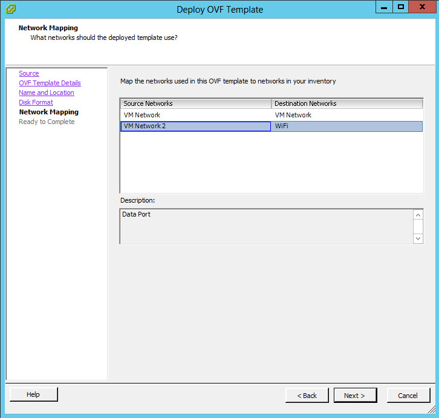Image resolution: width=439 pixels, height=418 pixels.
Task: Minimize the Deploy OVF Template window
Action: coord(384,7)
